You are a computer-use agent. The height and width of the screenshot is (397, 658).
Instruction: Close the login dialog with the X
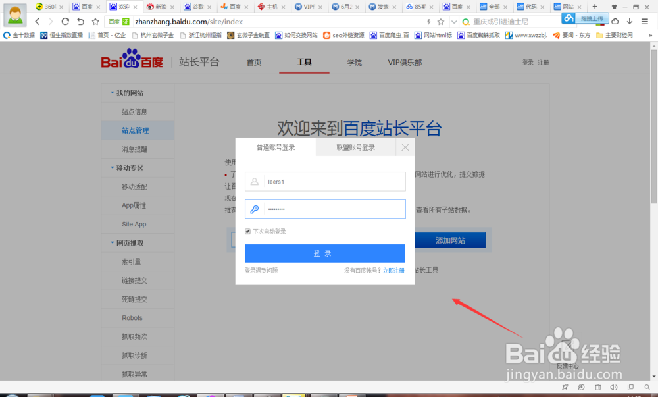405,147
